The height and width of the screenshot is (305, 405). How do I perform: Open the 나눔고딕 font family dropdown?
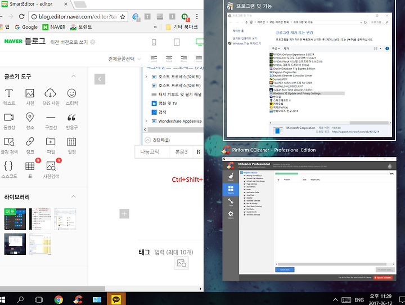click(152, 152)
